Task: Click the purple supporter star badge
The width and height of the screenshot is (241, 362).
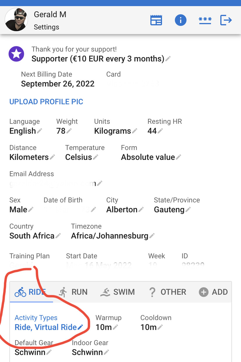Action: tap(16, 54)
